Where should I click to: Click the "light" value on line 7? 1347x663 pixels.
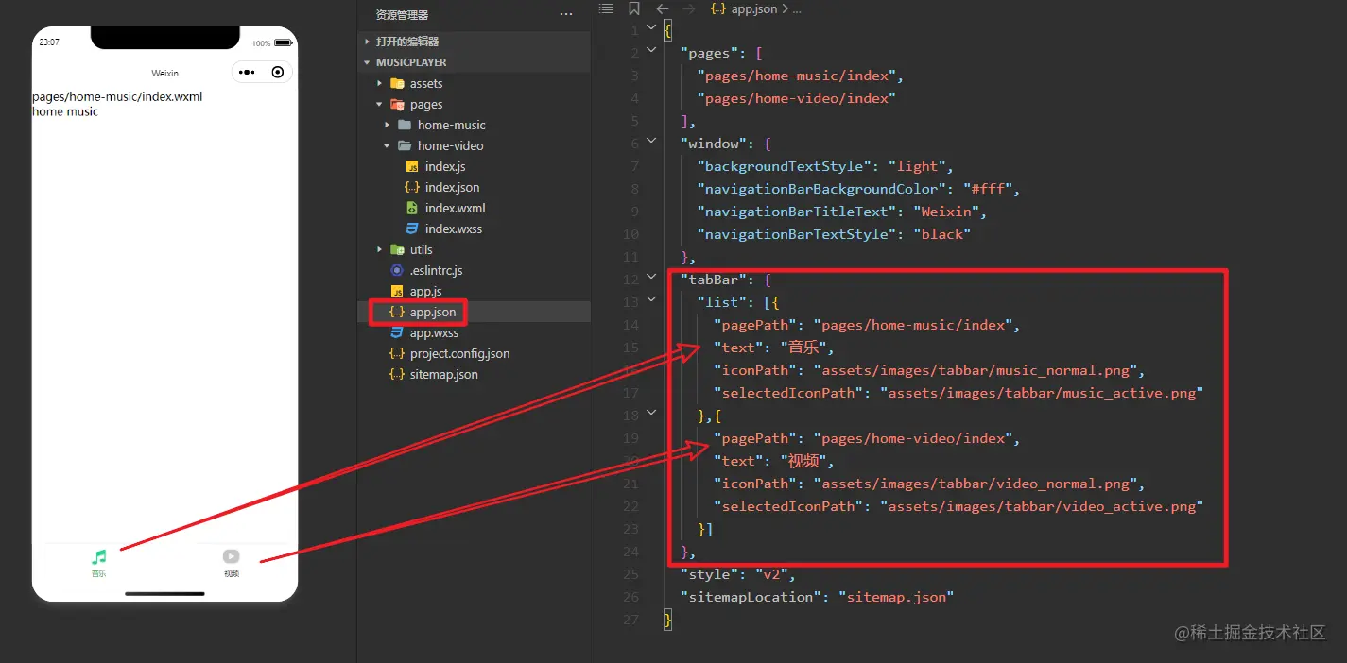[917, 166]
